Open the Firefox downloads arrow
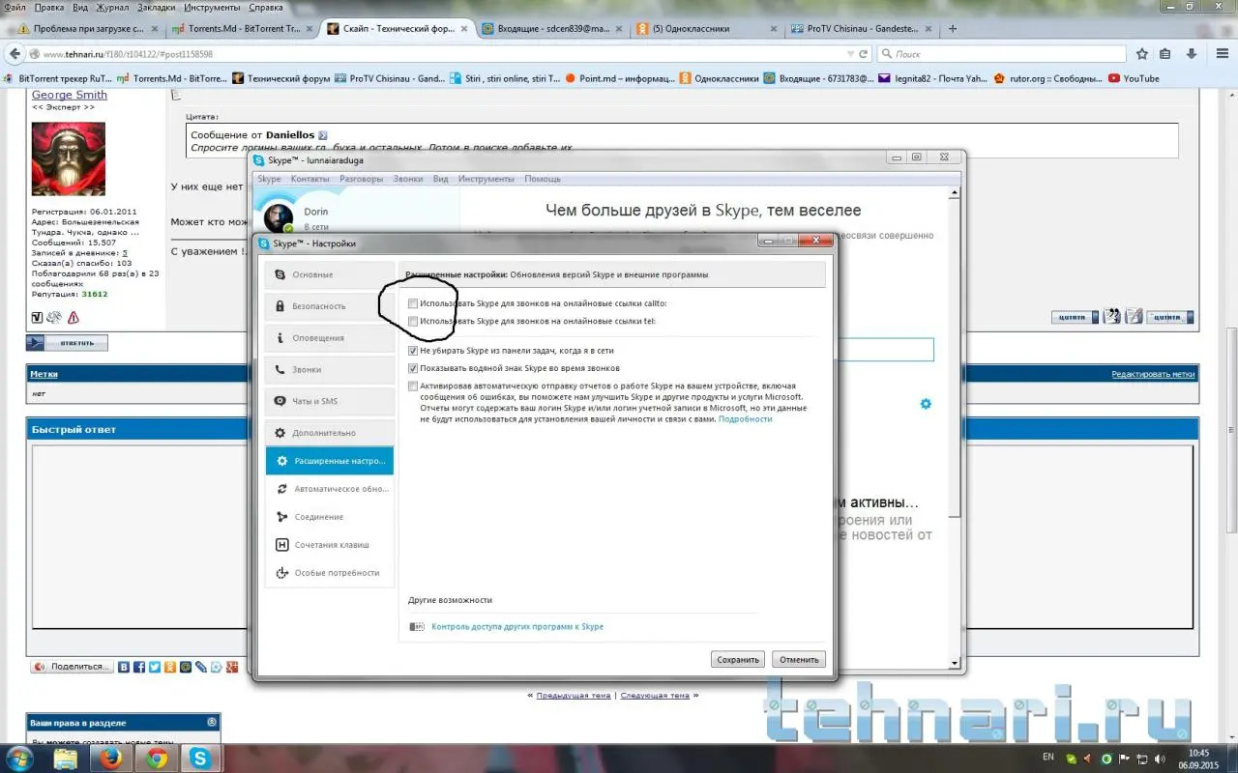This screenshot has width=1238, height=773. coord(1192,54)
